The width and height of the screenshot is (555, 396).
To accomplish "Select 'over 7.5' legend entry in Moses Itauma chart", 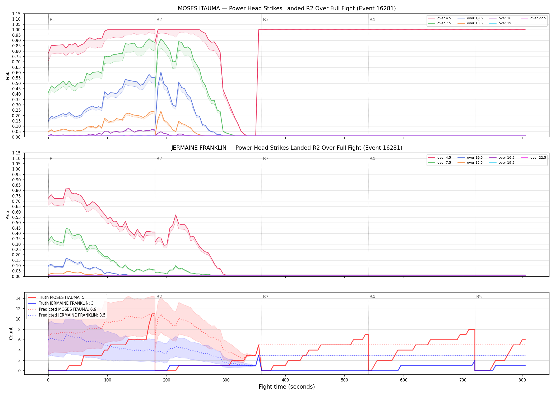I will pyautogui.click(x=440, y=23).
